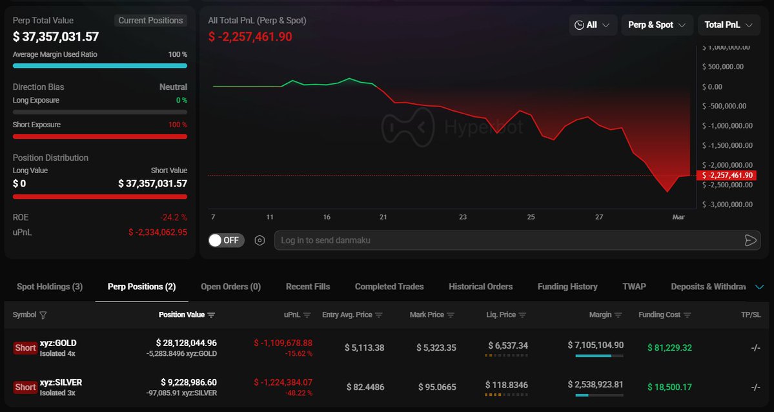Click the Symbol column filter funnel icon

(43, 315)
